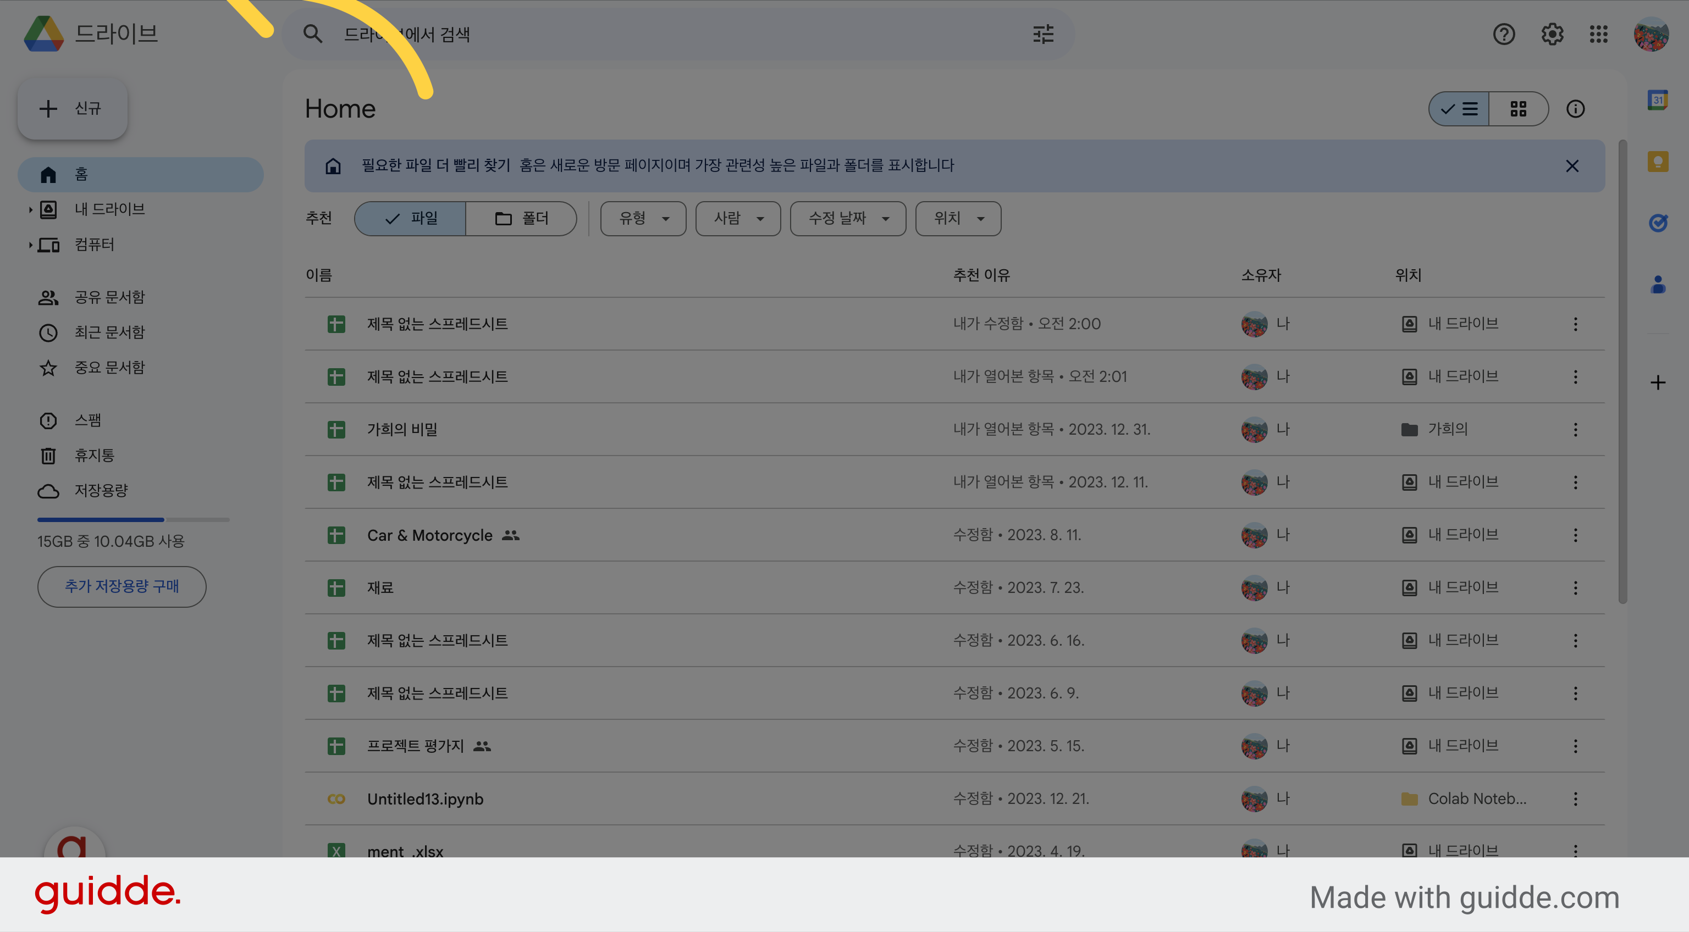This screenshot has height=932, width=1689.
Task: Open Contacts side panel icon
Action: pos(1658,285)
